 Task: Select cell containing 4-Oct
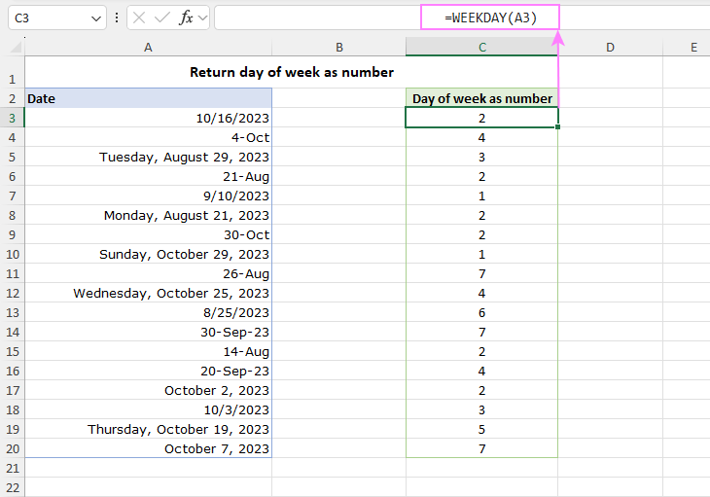pos(149,137)
